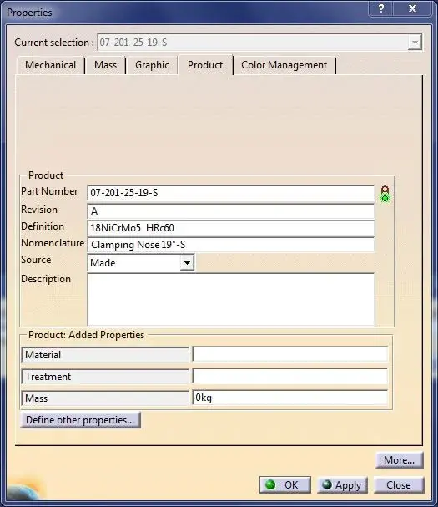This screenshot has height=507, width=438.
Task: Click the Nomenclature field Clamping Nose
Action: [x=230, y=245]
